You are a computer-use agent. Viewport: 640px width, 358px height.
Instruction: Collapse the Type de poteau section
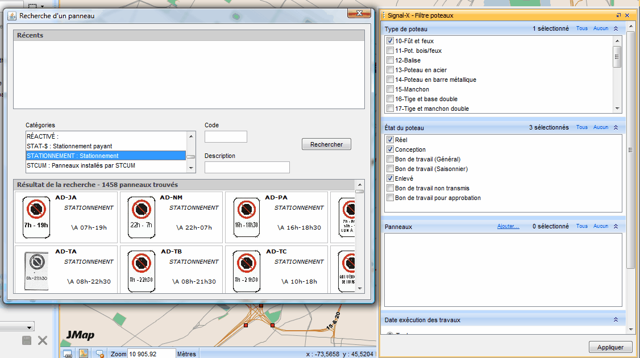coord(616,28)
